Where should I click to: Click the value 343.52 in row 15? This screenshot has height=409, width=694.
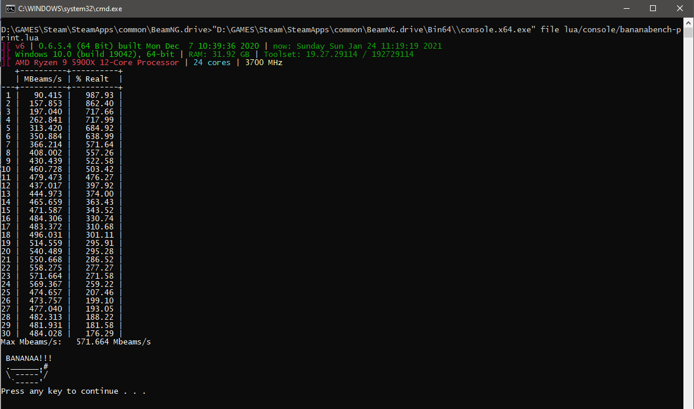pos(100,210)
